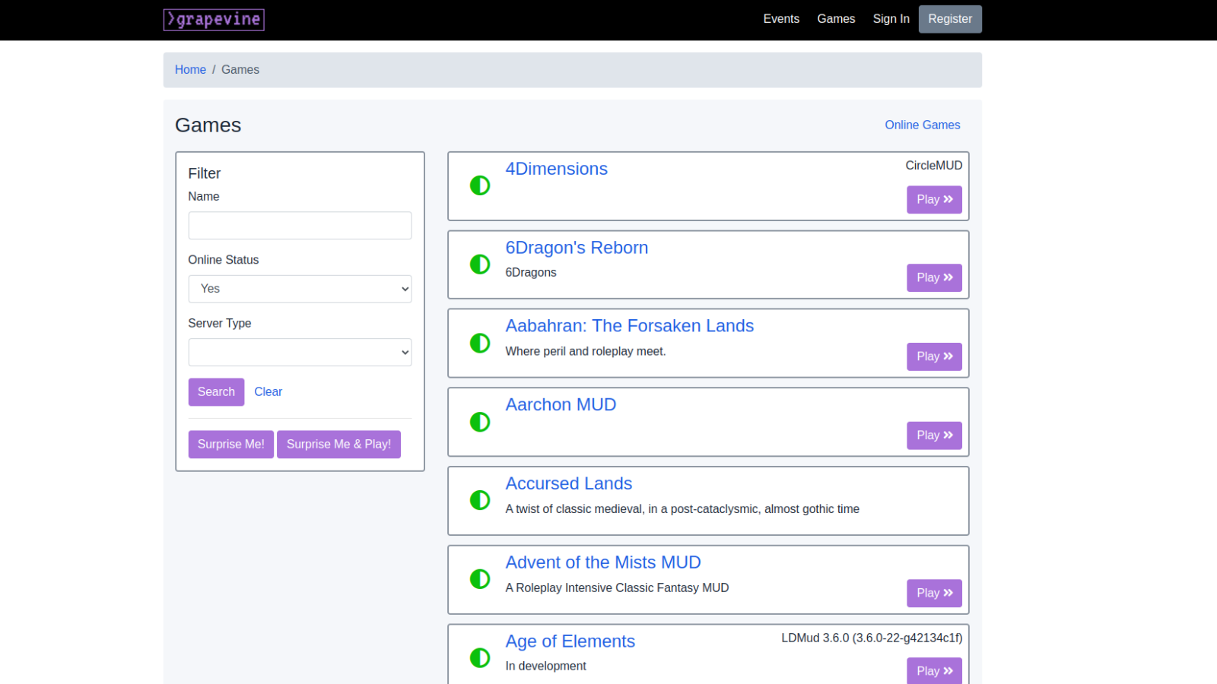The image size is (1217, 684).
Task: Open the Server Type dropdown
Action: point(299,352)
